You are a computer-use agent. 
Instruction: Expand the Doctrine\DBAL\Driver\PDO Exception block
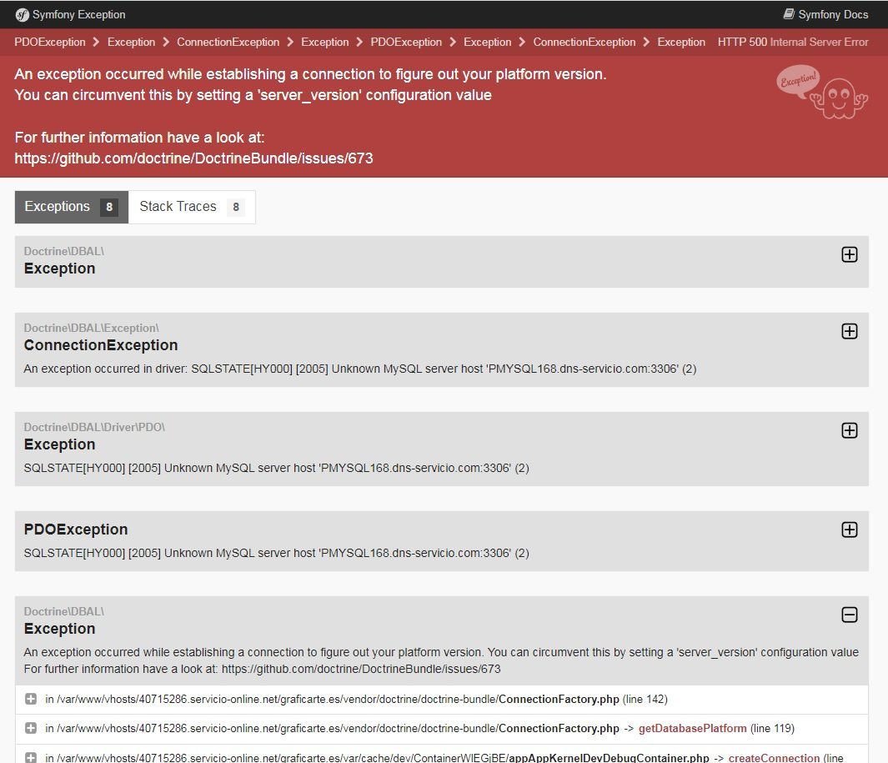click(x=849, y=430)
